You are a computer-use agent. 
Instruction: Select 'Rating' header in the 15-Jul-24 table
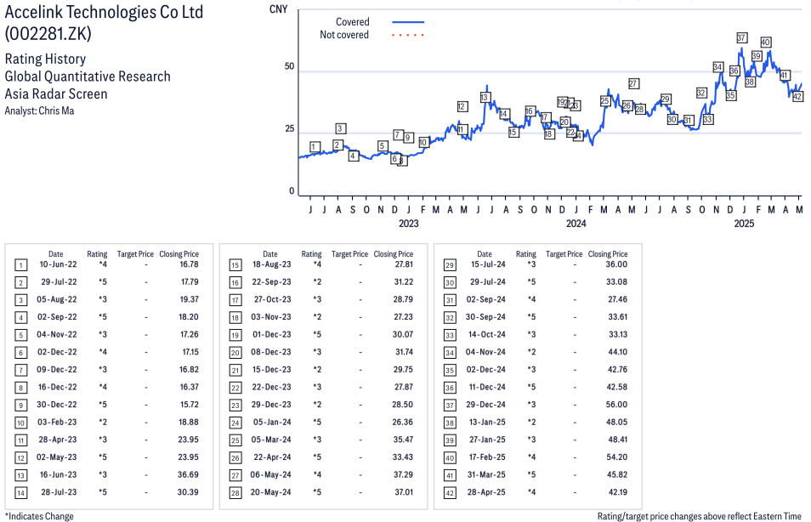click(x=525, y=254)
